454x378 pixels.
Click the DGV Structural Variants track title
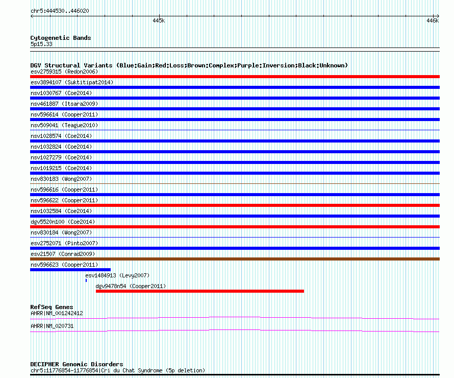[x=189, y=65]
